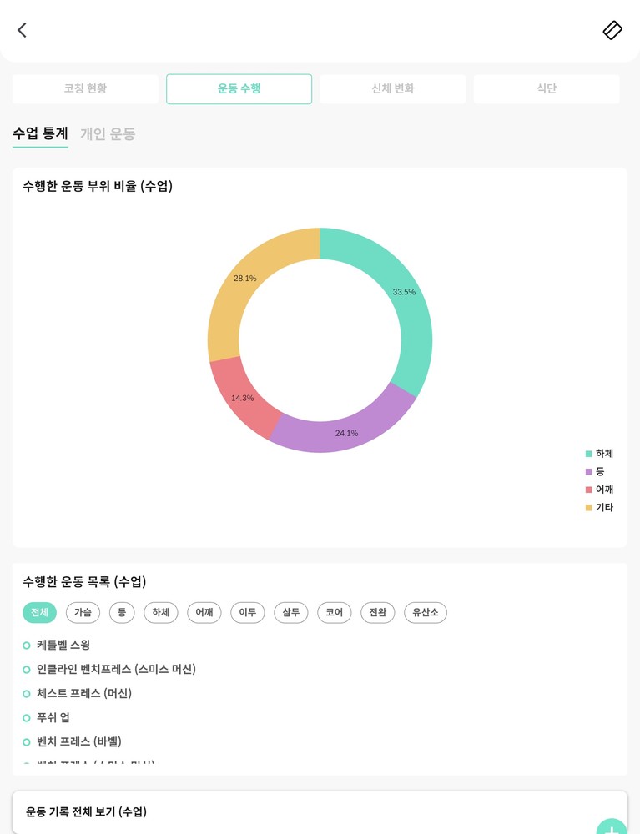640x834 pixels.
Task: Switch to the 신체 변화 tab
Action: [x=392, y=89]
